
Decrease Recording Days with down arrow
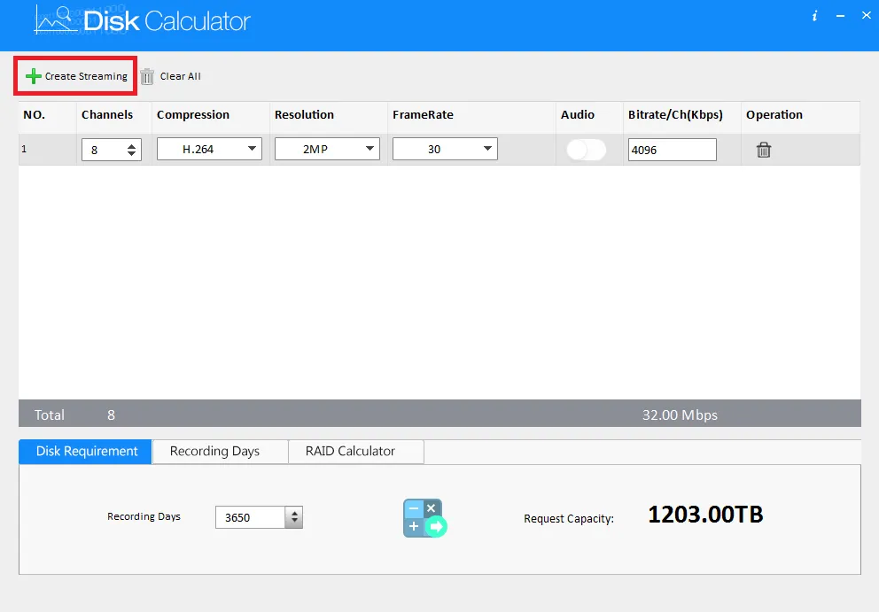point(294,522)
